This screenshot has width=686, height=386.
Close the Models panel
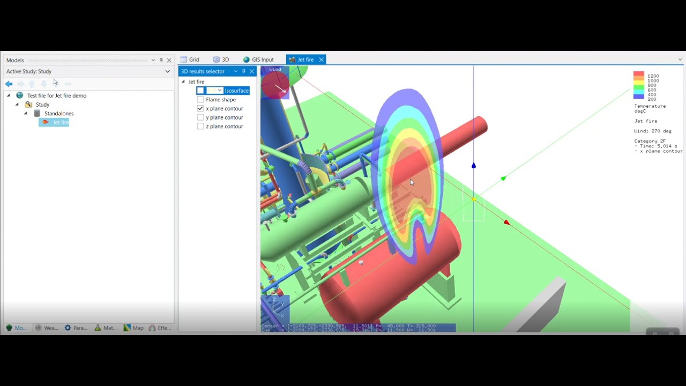tap(169, 60)
